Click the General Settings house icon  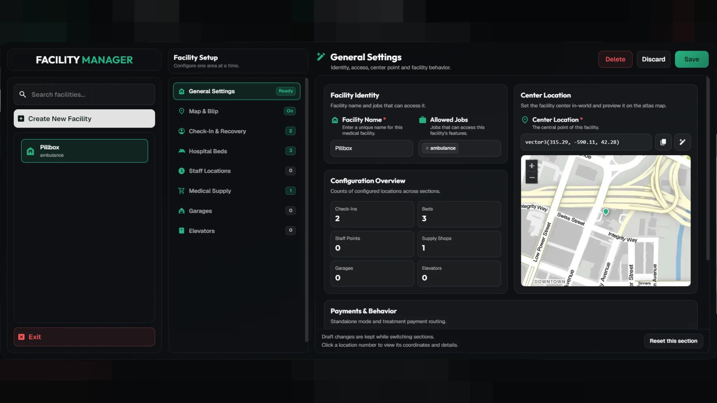pos(181,91)
